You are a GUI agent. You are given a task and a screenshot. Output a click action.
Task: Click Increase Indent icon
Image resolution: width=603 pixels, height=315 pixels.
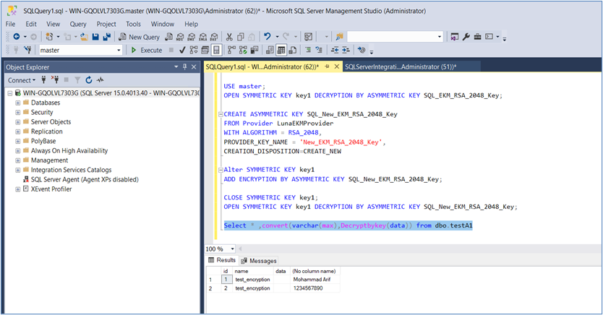tap(346, 50)
